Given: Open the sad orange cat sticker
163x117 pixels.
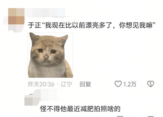Looking at the screenshot, I should point(50,55).
